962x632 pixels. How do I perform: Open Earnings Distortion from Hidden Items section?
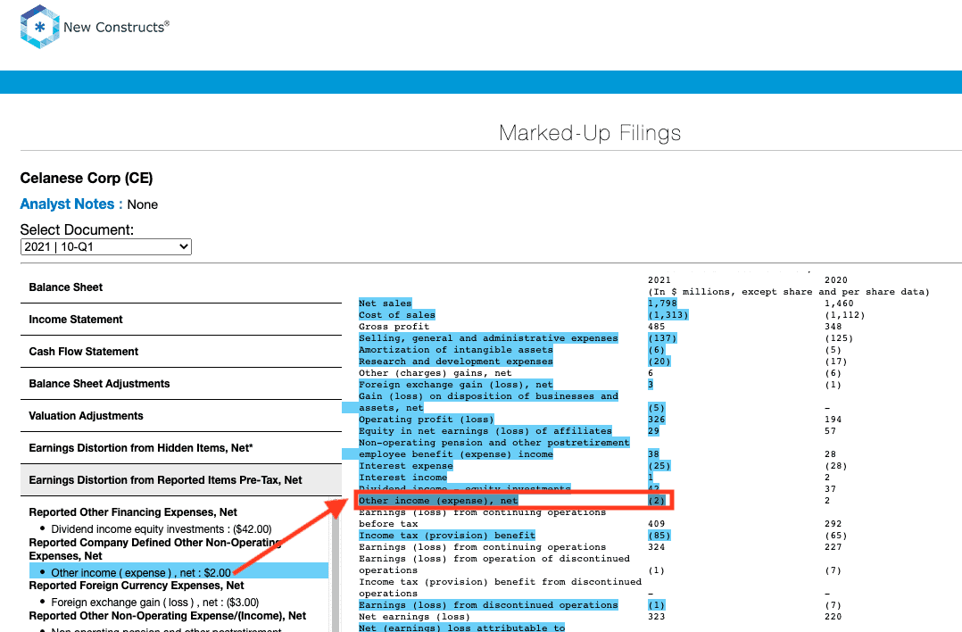click(181, 448)
